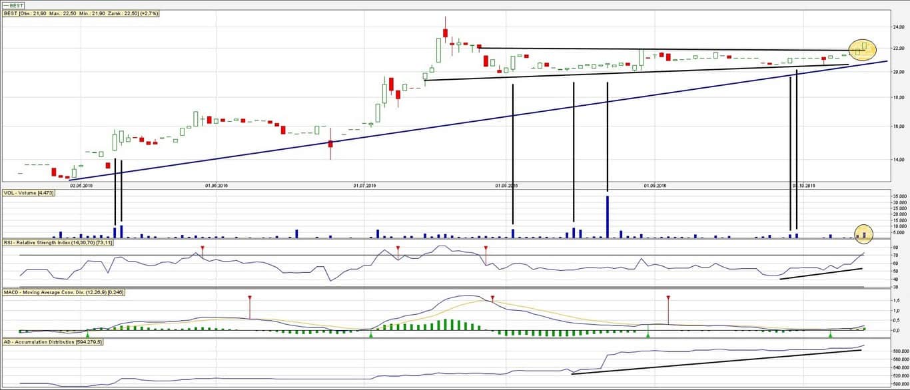Click the VOL - Volume panel label
This screenshot has width=910, height=390.
[x=29, y=192]
